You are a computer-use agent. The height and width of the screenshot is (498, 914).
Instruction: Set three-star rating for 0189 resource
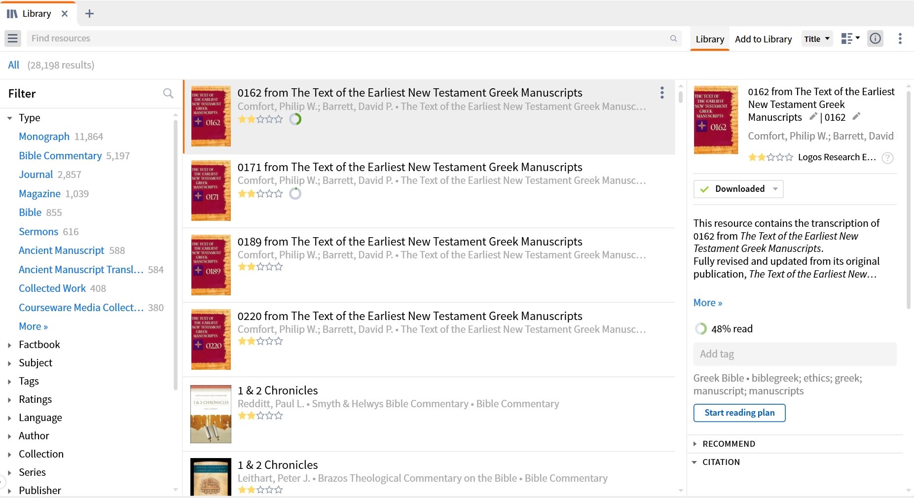pyautogui.click(x=260, y=267)
